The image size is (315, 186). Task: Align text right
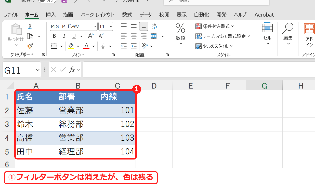pos(144,36)
